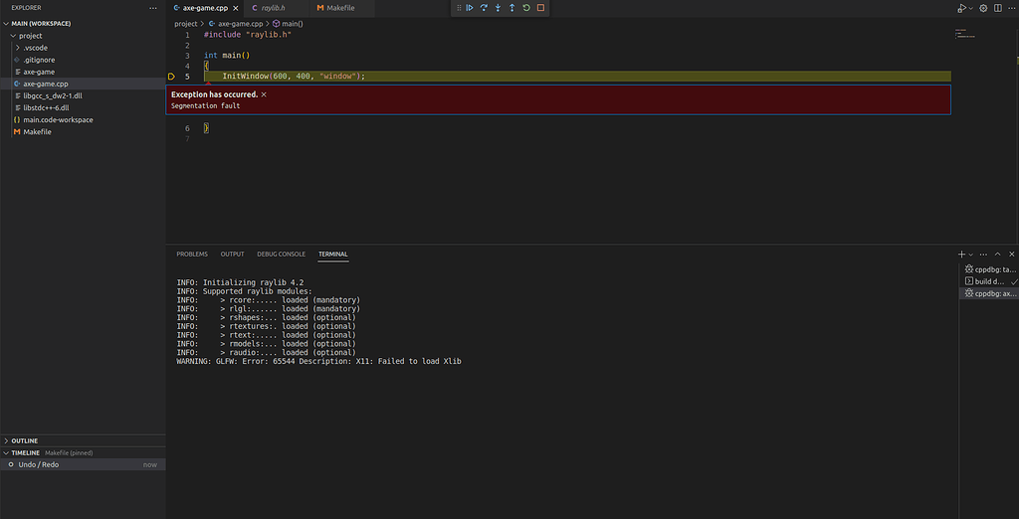Open Makefile in the explorer tree
Image resolution: width=1019 pixels, height=519 pixels.
point(37,132)
